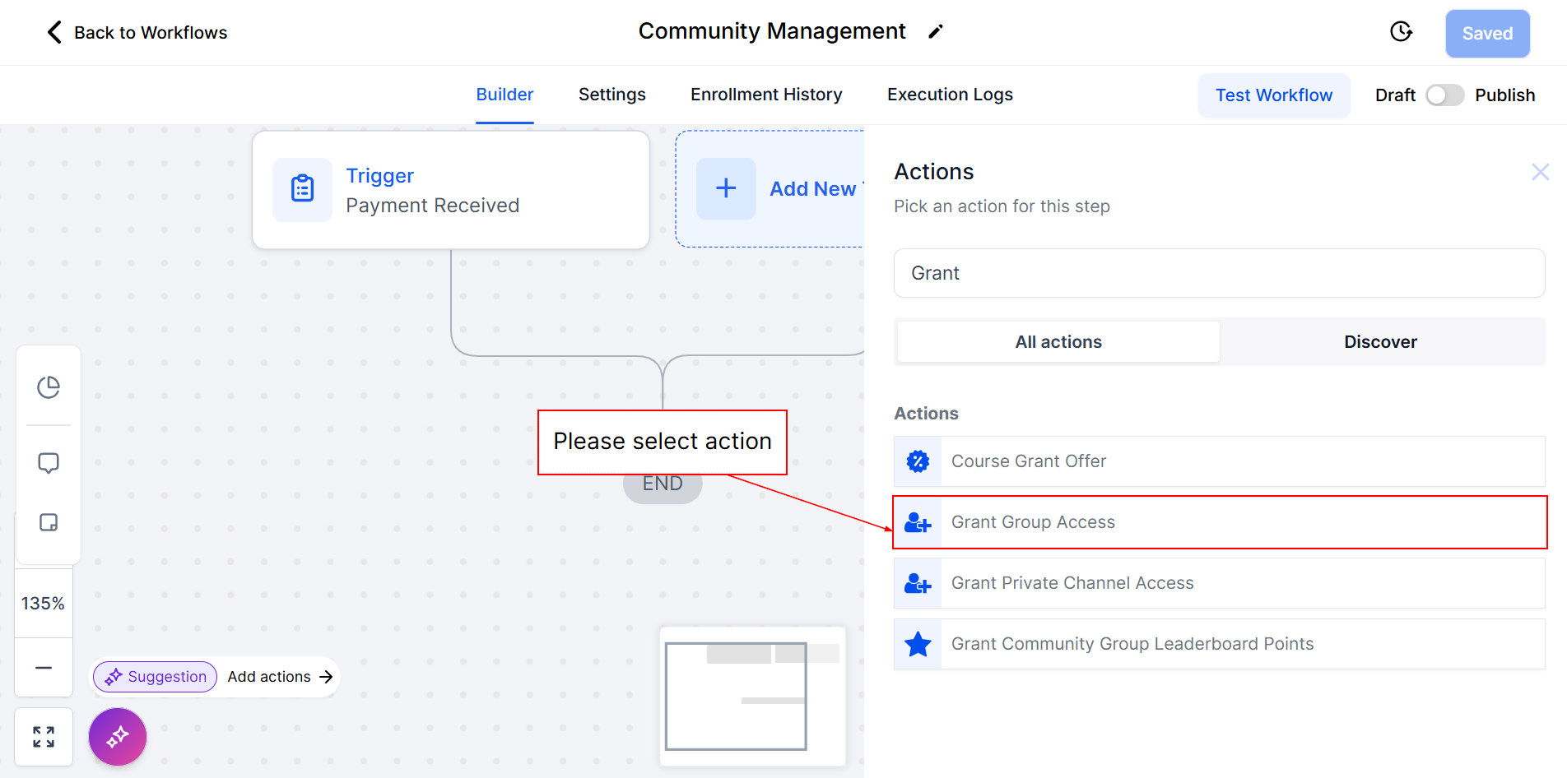This screenshot has height=778, width=1567.
Task: Click the Suggestion pill button
Action: 156,677
